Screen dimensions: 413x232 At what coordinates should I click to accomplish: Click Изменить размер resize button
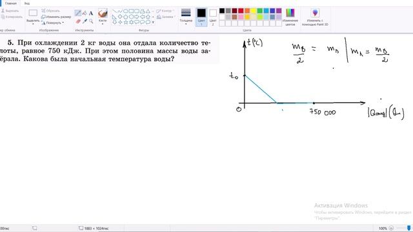point(56,17)
